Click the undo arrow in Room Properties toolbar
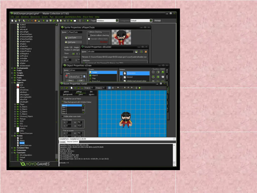The image size is (257, 193). pos(67,88)
